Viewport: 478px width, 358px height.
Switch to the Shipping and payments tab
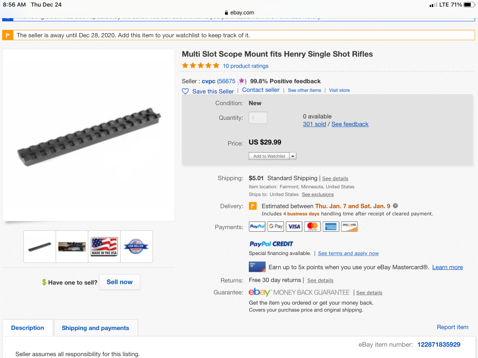point(95,328)
